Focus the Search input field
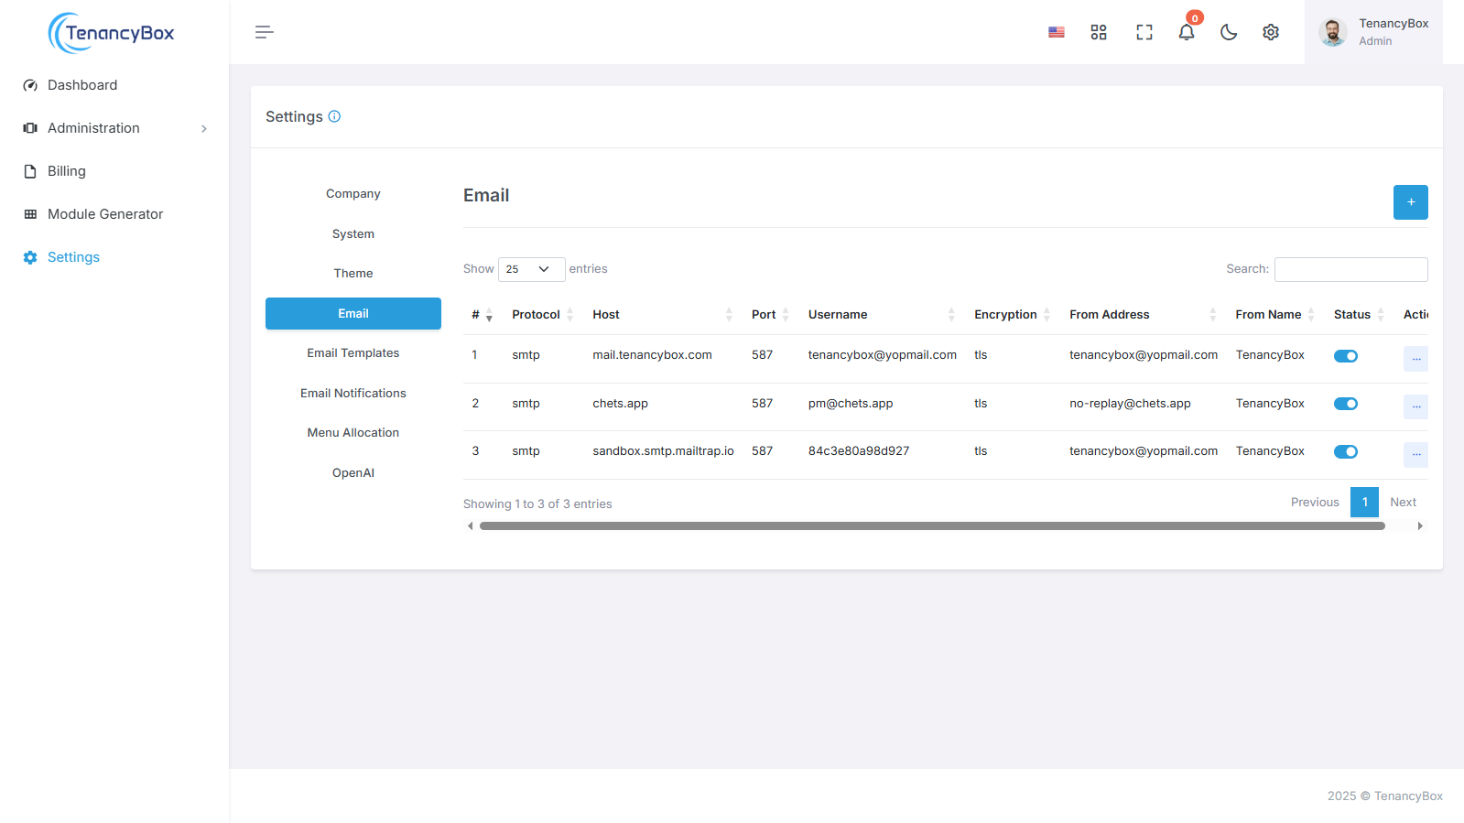Image resolution: width=1464 pixels, height=823 pixels. 1350,269
